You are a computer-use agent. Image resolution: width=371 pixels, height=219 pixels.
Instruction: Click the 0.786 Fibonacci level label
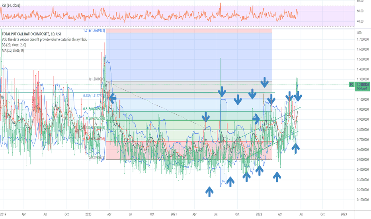tap(94, 96)
